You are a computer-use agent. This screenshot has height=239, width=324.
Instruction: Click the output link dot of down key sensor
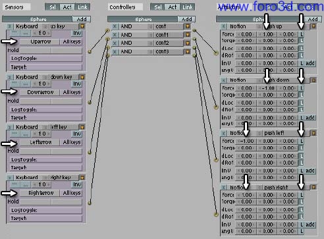(90, 102)
